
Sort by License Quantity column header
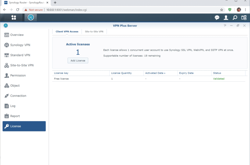(126, 73)
